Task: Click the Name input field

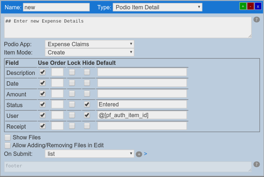Action: (56, 7)
